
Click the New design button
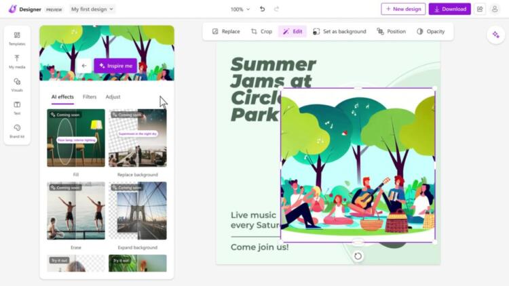click(x=403, y=9)
